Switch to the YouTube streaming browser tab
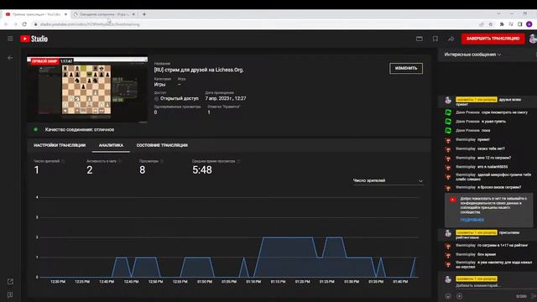 (36, 14)
